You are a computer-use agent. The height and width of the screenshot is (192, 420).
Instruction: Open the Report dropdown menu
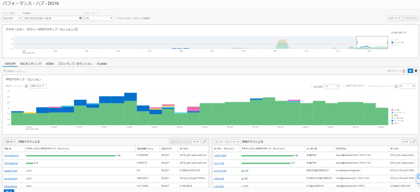click(394, 18)
